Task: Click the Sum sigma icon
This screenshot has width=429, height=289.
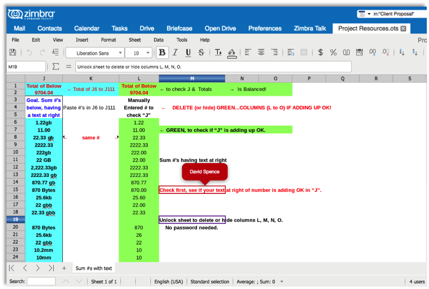Action: click(56, 67)
